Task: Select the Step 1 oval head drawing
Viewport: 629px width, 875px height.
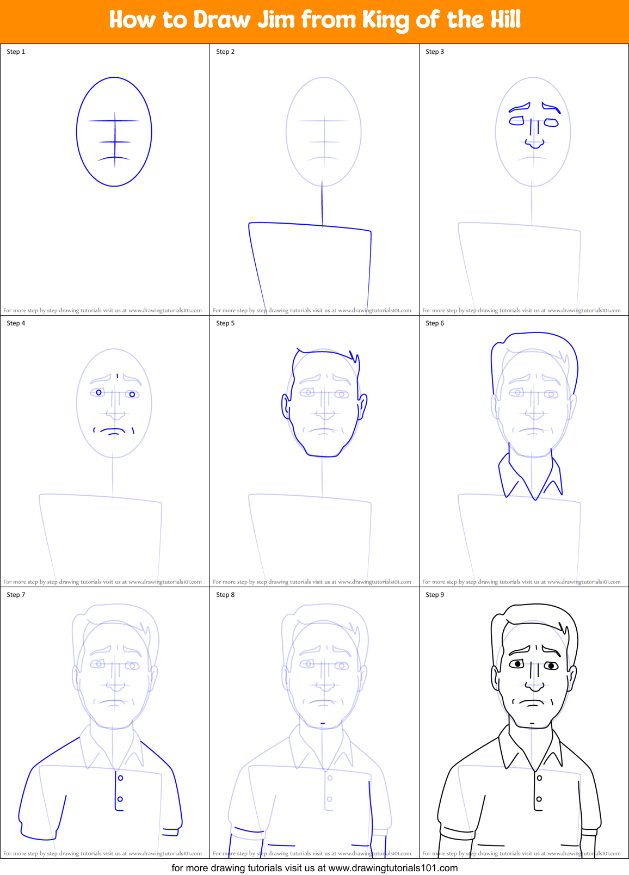Action: coord(114,132)
